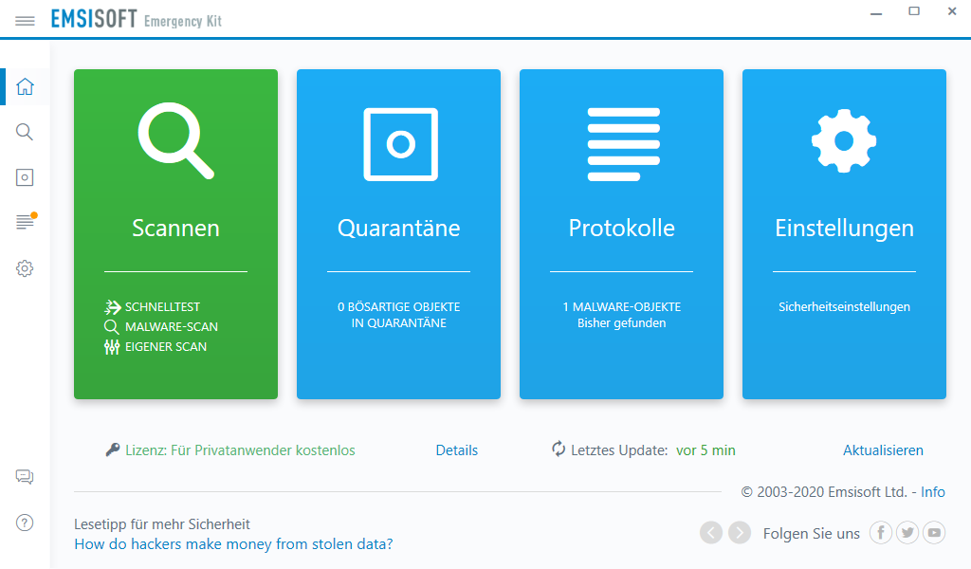Click the lines icon on Protokolle tile
This screenshot has height=569, width=971.
coord(623,144)
